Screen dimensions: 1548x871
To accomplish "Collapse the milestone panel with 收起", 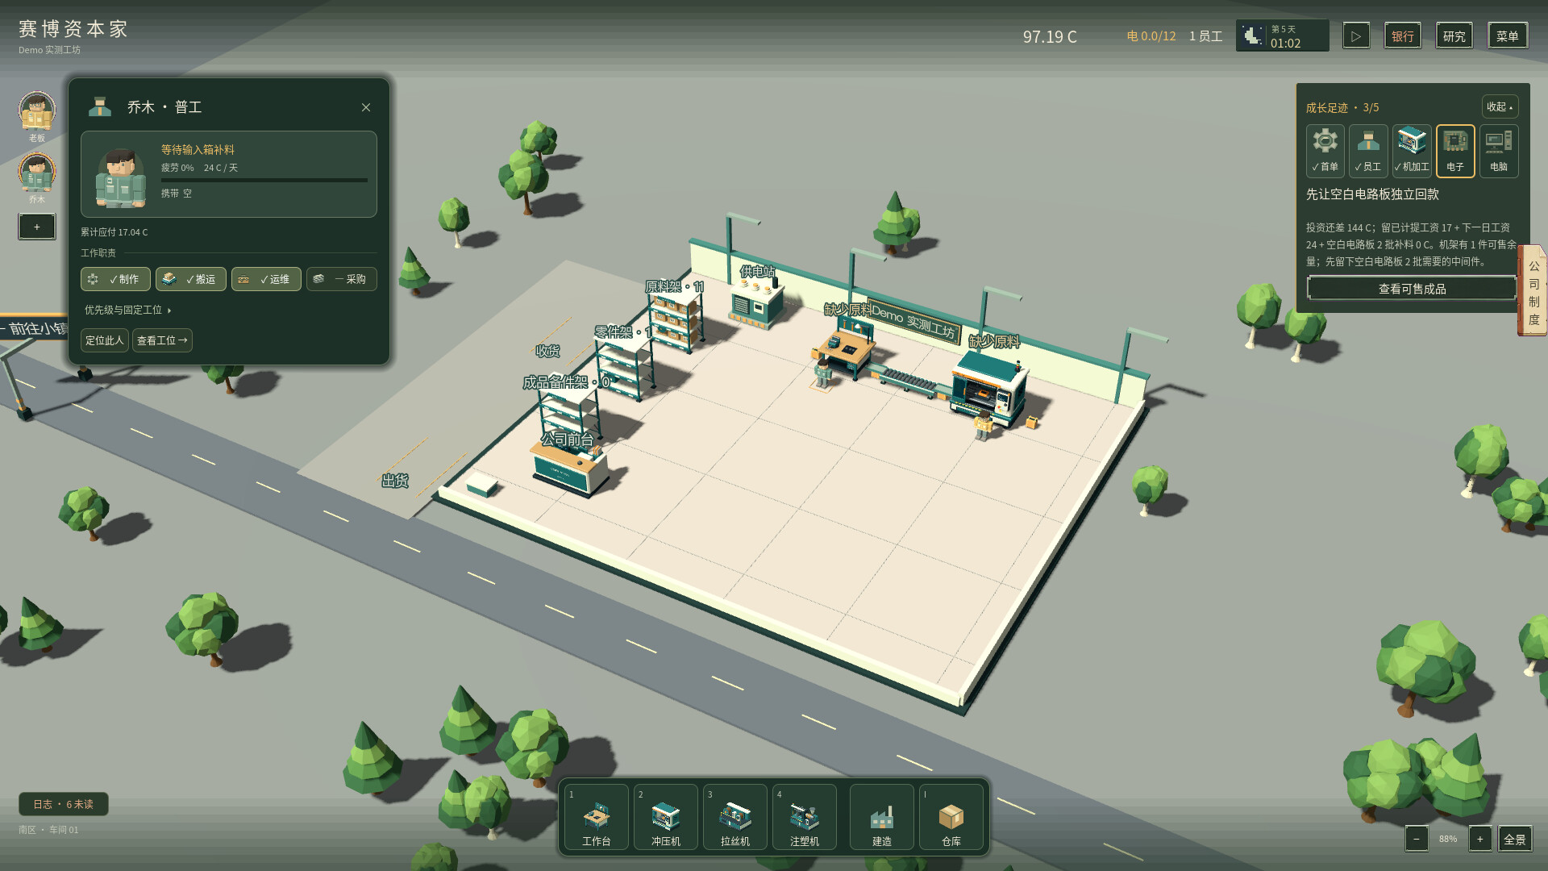I will coord(1500,106).
